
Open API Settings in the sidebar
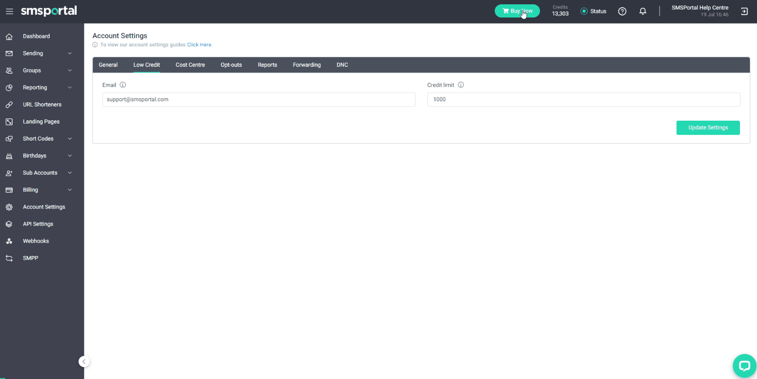tap(38, 224)
